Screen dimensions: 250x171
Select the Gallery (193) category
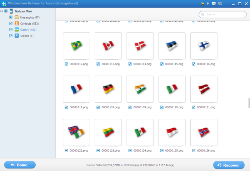click(28, 30)
